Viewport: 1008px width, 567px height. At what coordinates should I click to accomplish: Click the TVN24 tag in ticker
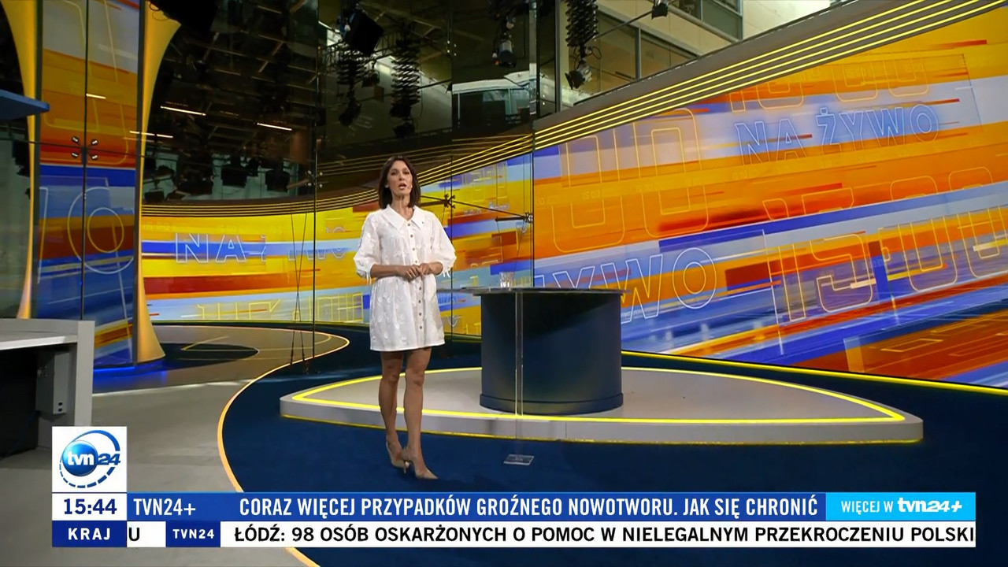pos(193,534)
